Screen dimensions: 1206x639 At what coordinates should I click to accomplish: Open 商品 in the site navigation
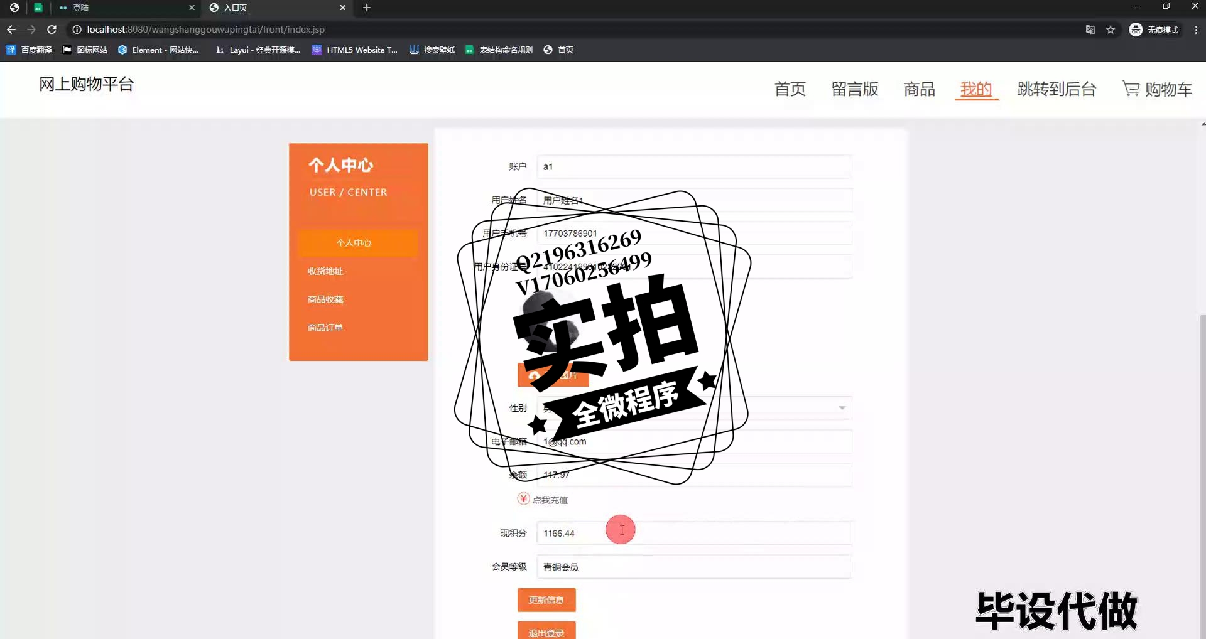tap(919, 89)
